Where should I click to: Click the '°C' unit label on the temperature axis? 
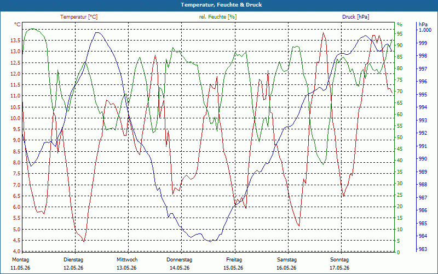18,25
